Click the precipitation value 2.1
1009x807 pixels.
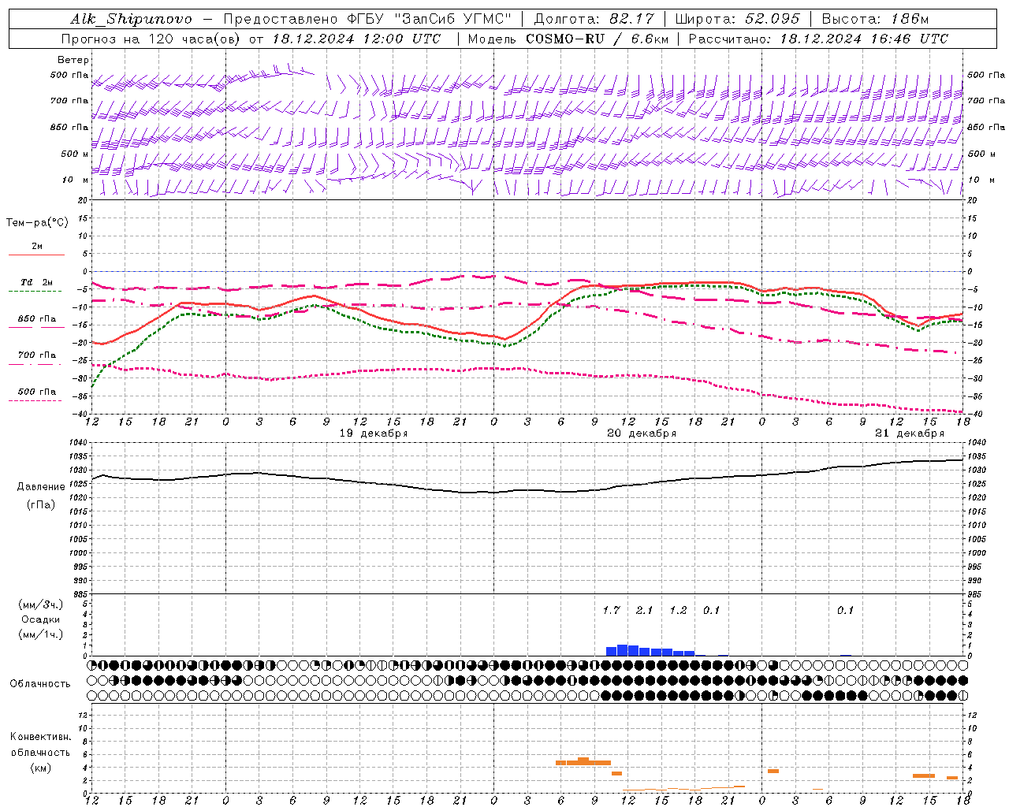(644, 610)
